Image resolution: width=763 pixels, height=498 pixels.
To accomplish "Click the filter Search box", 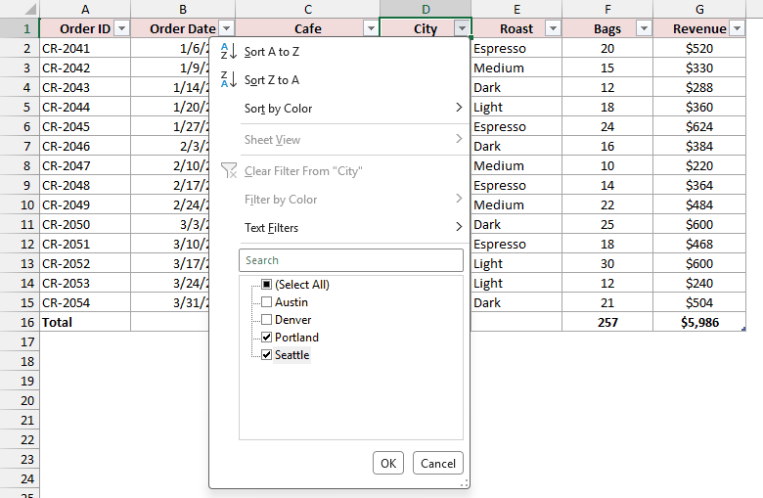I will [351, 260].
